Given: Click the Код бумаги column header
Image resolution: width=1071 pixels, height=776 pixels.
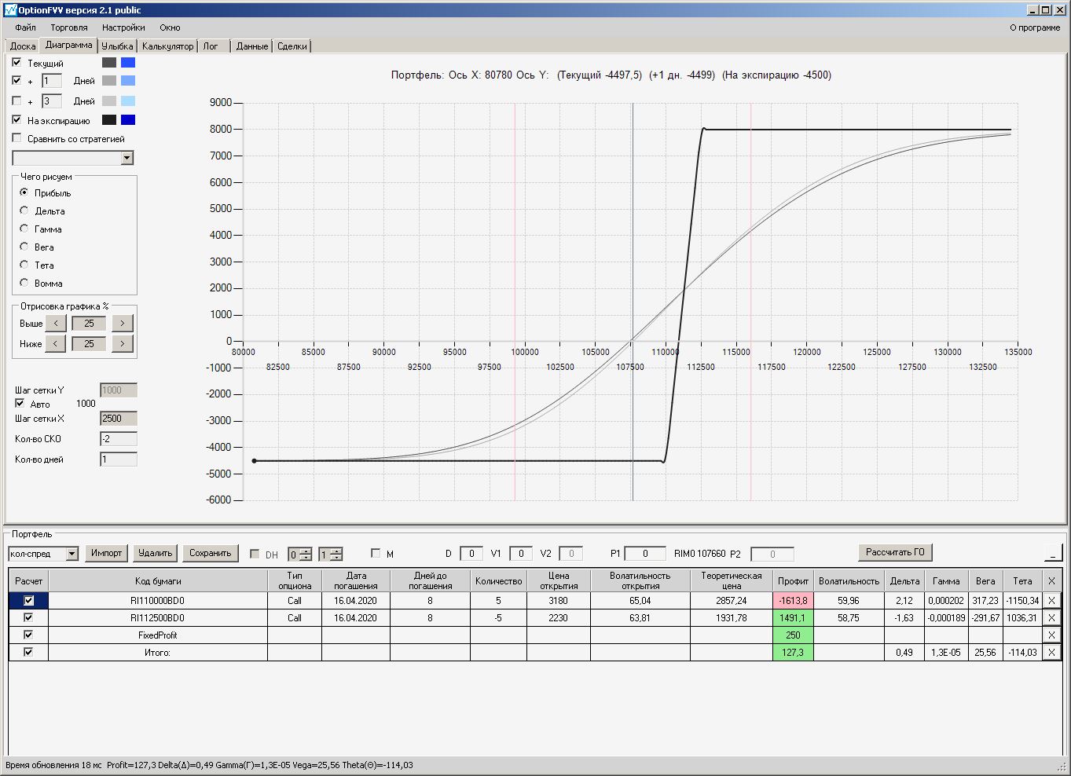Looking at the screenshot, I should [x=158, y=581].
